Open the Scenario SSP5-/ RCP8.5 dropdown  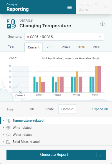click(x=64, y=37)
